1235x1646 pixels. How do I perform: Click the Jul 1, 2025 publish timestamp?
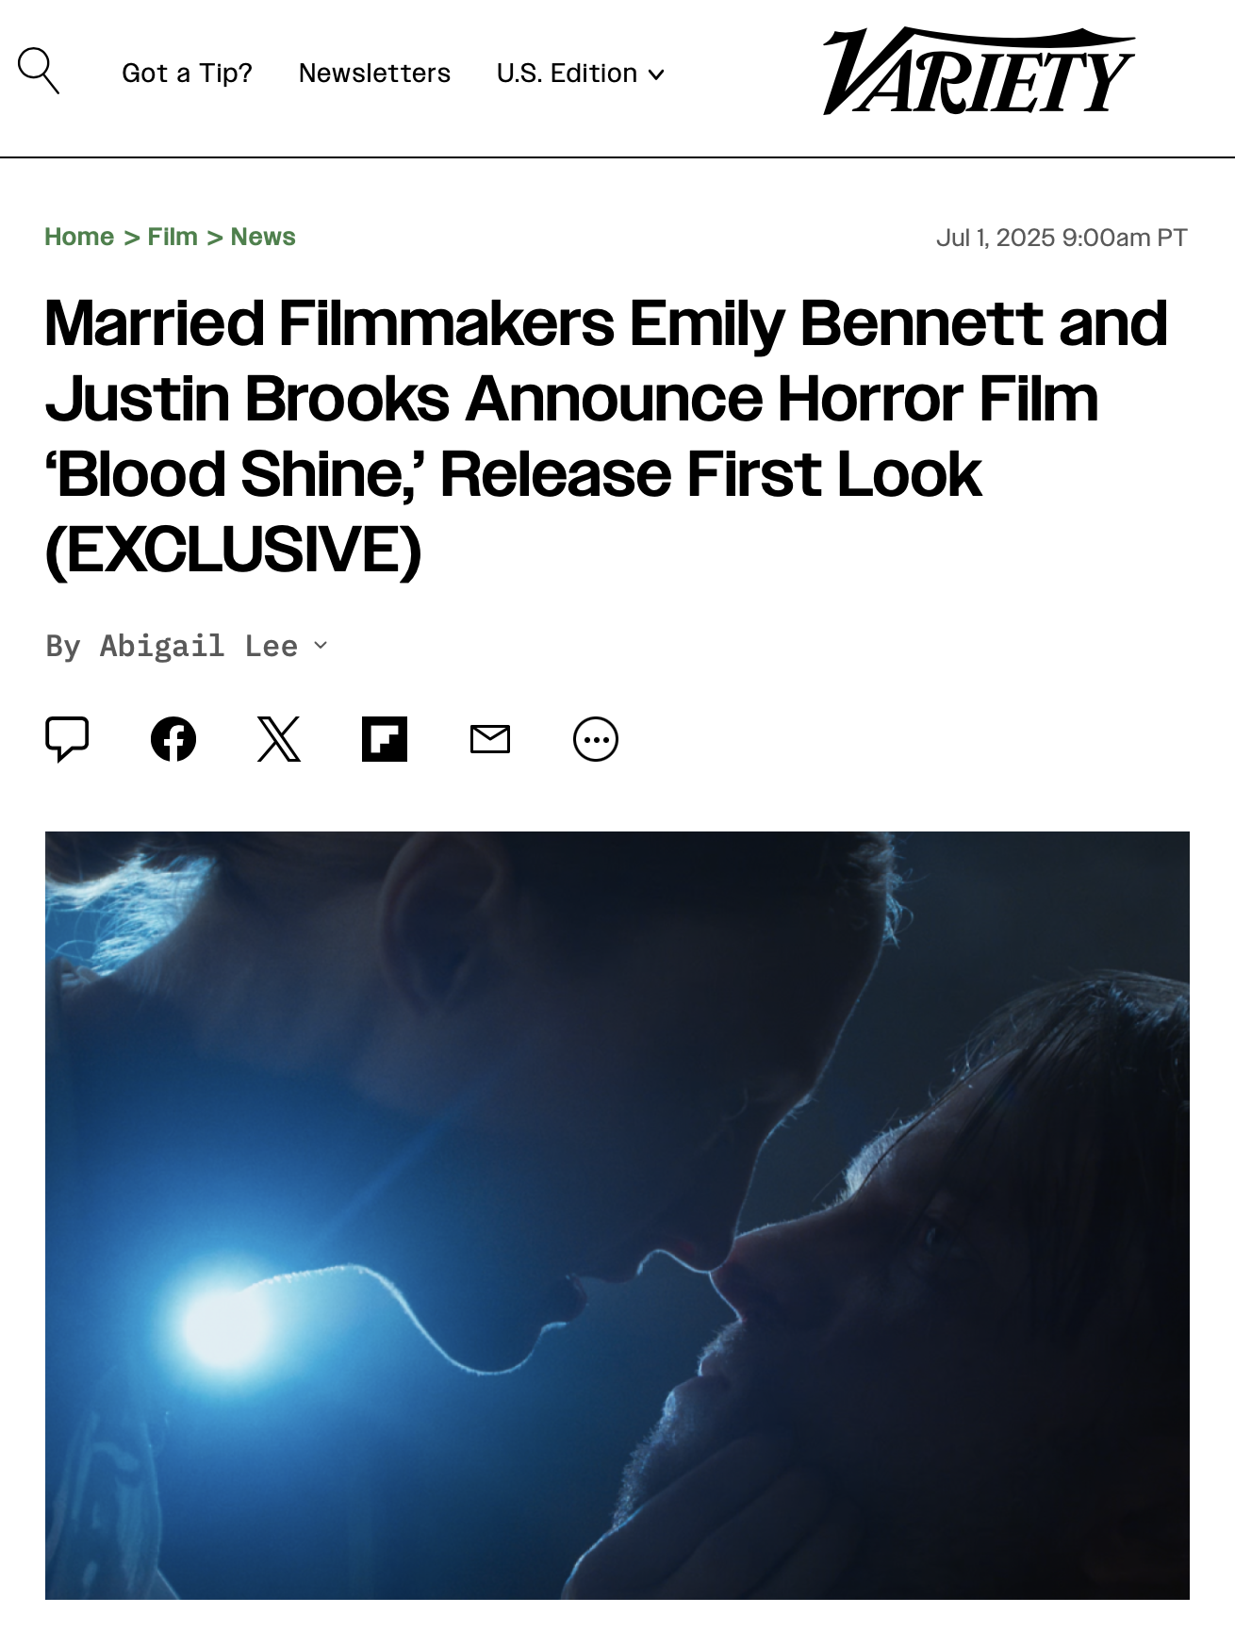(1062, 238)
